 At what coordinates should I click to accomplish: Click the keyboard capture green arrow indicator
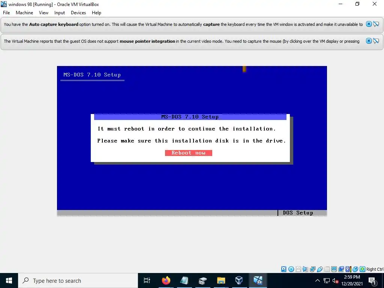tap(363, 269)
